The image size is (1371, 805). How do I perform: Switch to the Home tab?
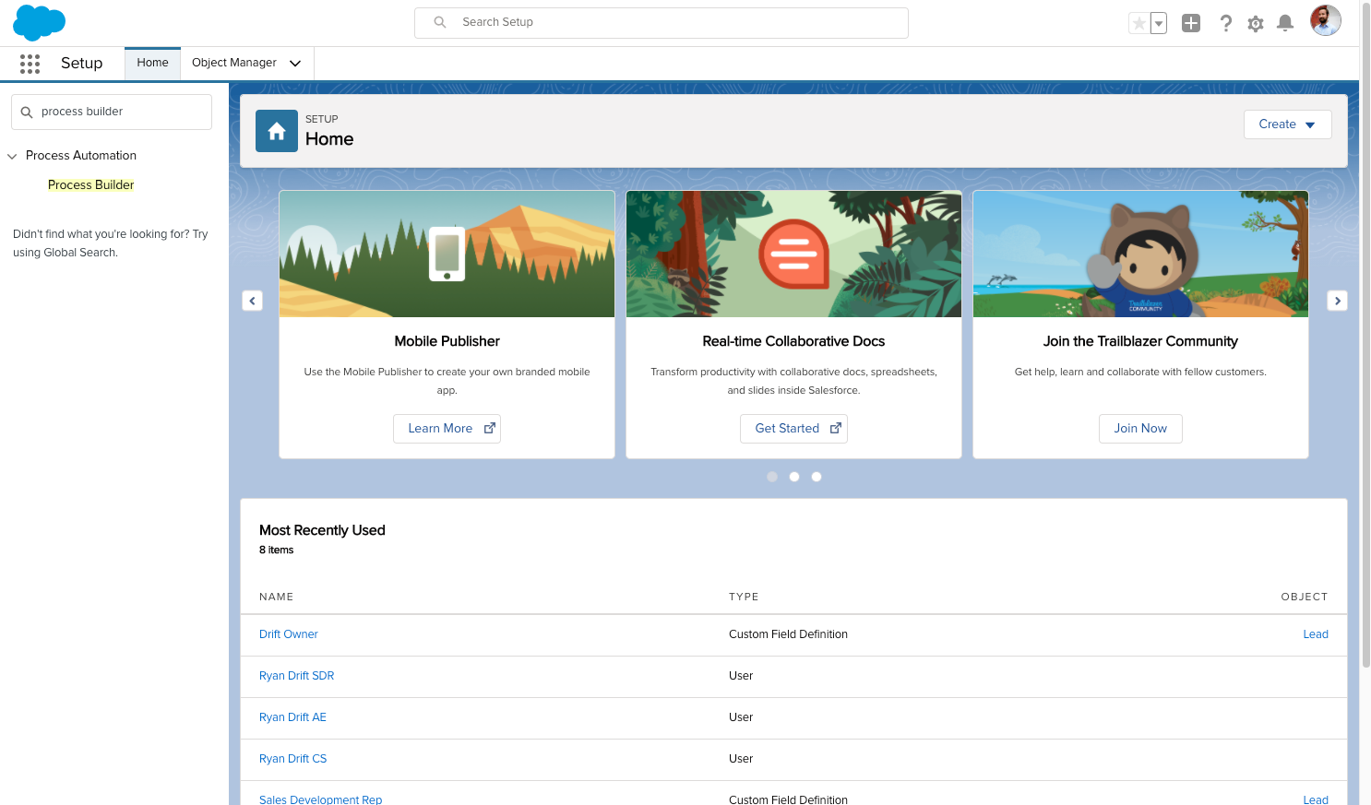(153, 63)
